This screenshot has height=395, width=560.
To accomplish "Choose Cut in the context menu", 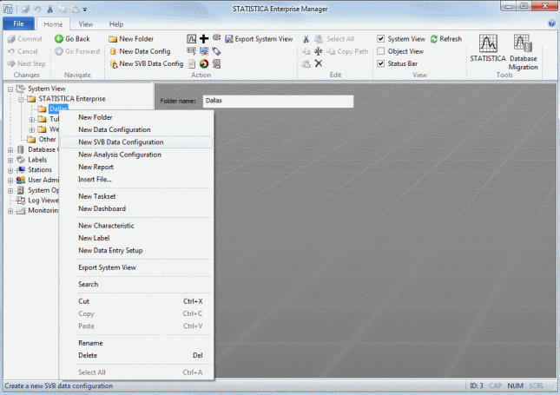I will 136,301.
